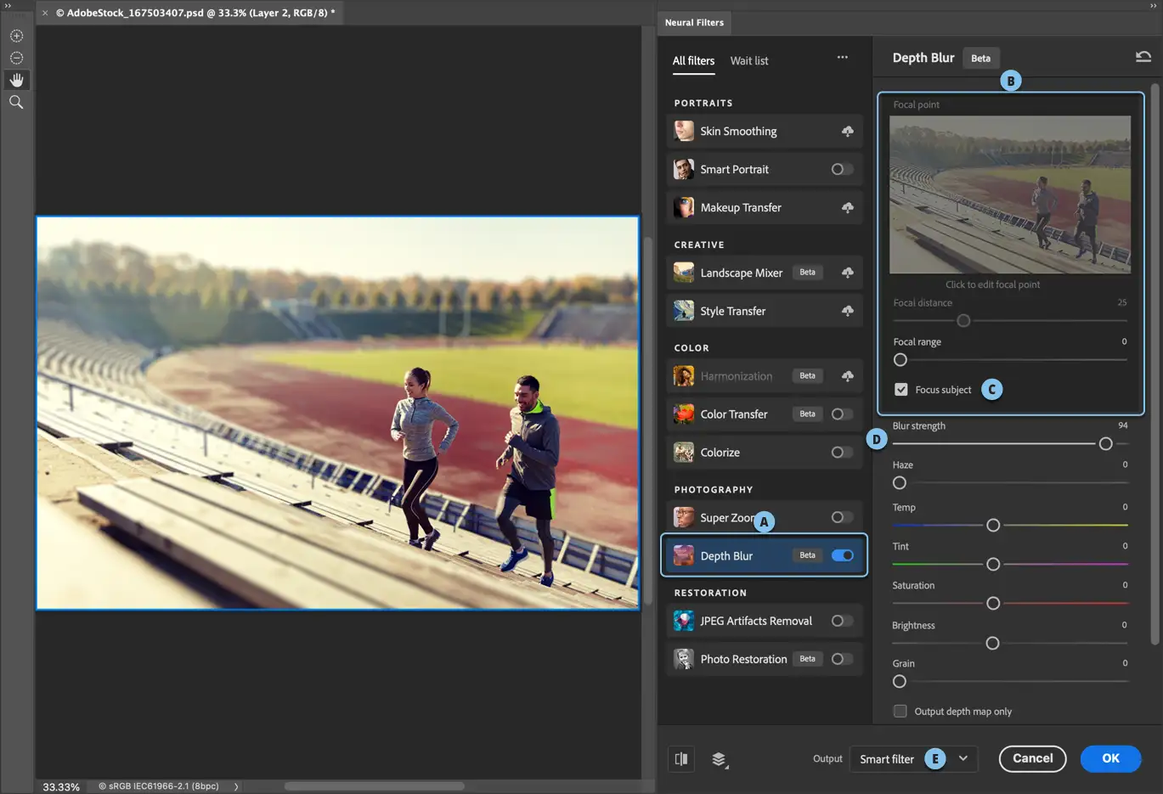Click the Depth Blur filter thumbnail
Viewport: 1163px width, 794px height.
pyautogui.click(x=684, y=555)
